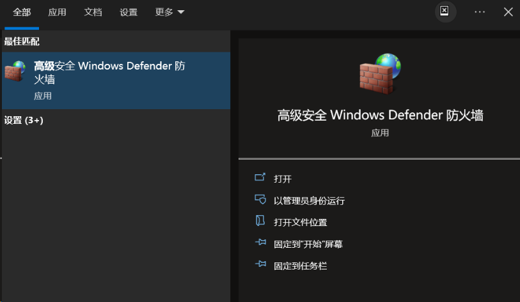Screen dimensions: 520x302
Task: Click the large firewall icon in the preview pane
Action: tap(380, 73)
